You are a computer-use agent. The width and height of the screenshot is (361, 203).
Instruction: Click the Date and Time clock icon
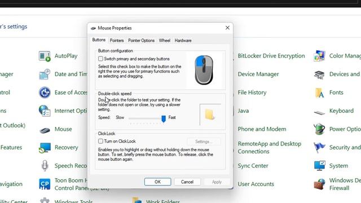pos(45,74)
